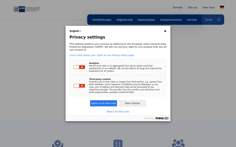Image resolution: width=236 pixels, height=147 pixels.
Task: Enable the Analytics toggle
Action: 79,67
